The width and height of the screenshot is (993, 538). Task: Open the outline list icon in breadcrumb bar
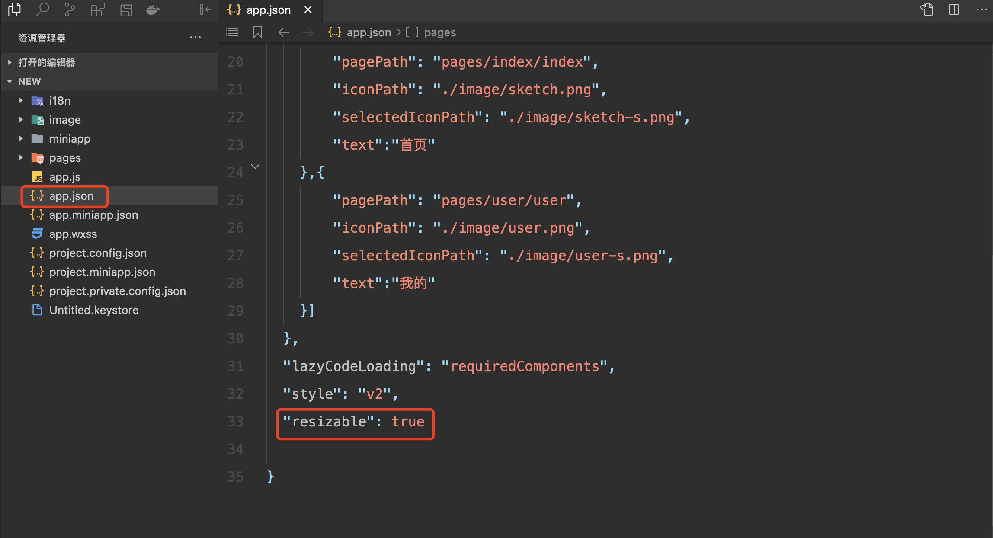click(x=232, y=32)
